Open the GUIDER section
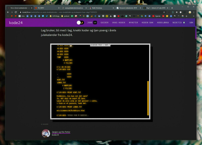202x145 pixels. (x=104, y=23)
